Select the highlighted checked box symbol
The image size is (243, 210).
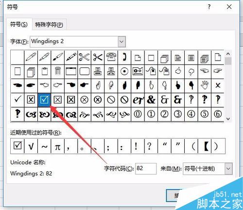pyautogui.click(x=44, y=100)
